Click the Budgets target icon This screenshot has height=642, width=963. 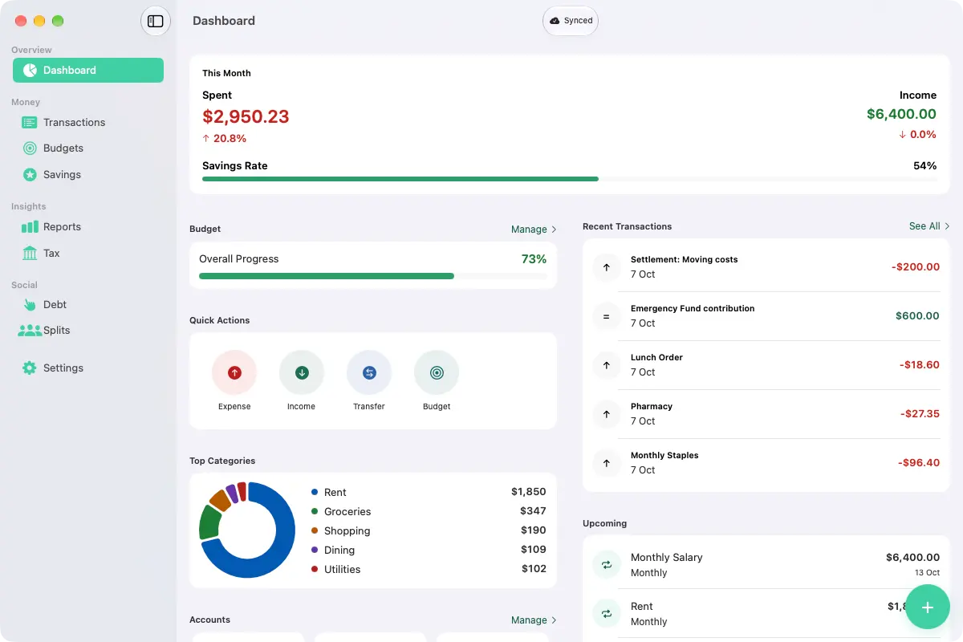click(x=30, y=148)
